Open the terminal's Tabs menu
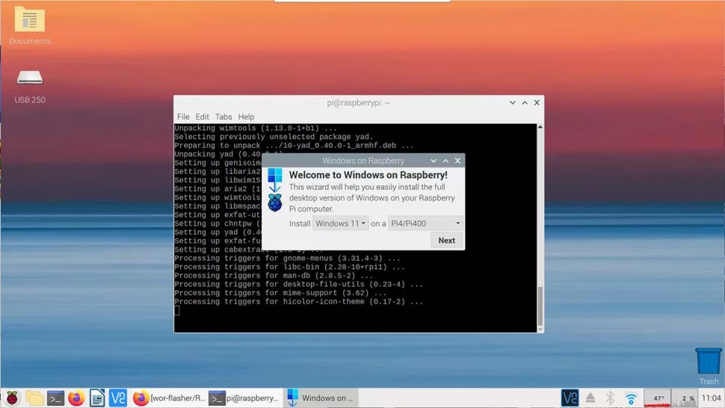The height and width of the screenshot is (408, 725). pyautogui.click(x=223, y=117)
